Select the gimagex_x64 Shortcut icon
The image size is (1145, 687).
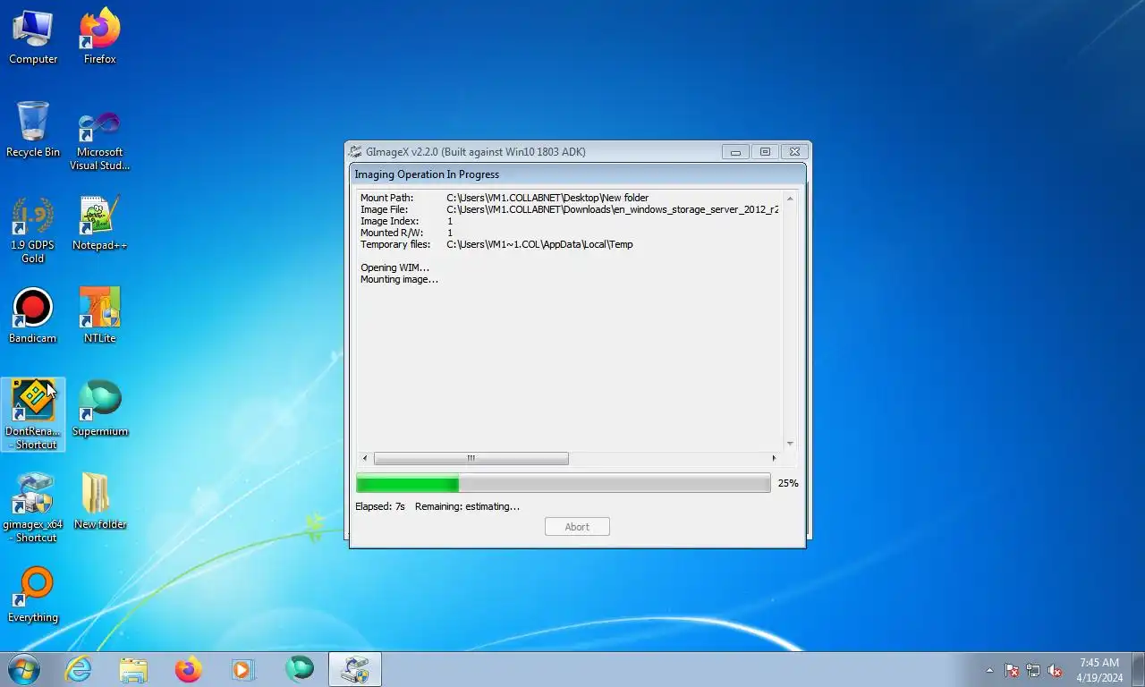(x=33, y=508)
